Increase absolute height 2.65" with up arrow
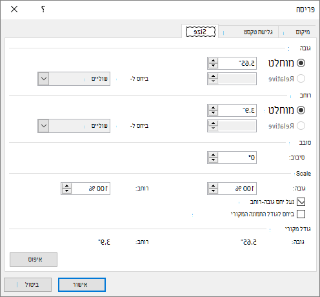 click(213, 61)
